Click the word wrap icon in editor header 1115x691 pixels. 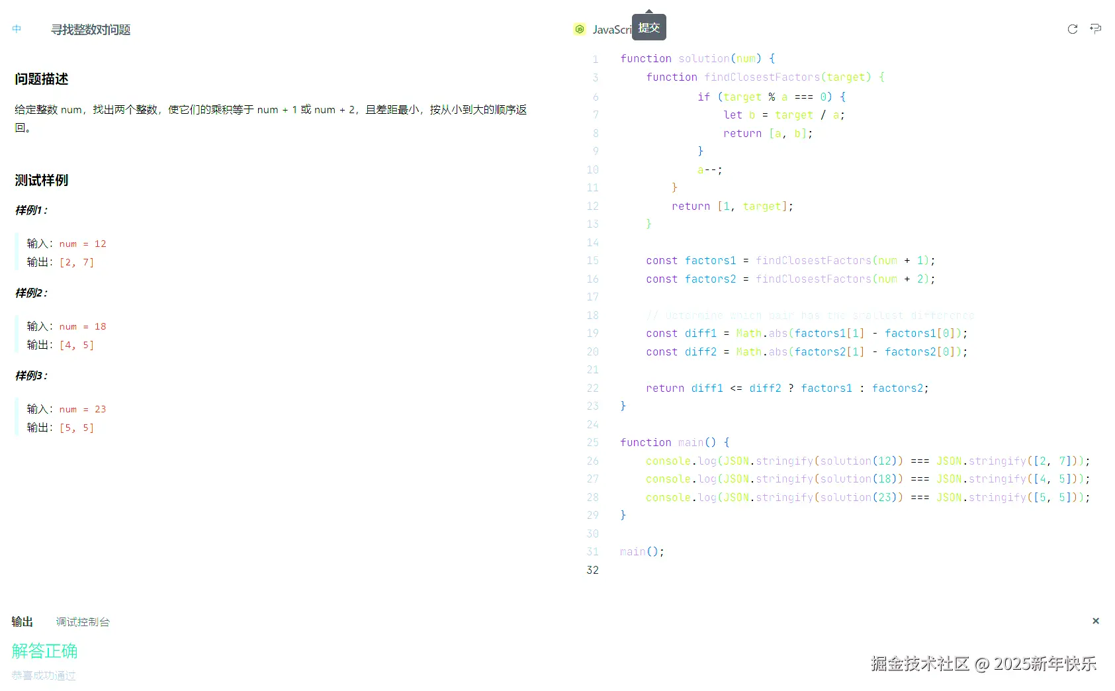click(1095, 29)
